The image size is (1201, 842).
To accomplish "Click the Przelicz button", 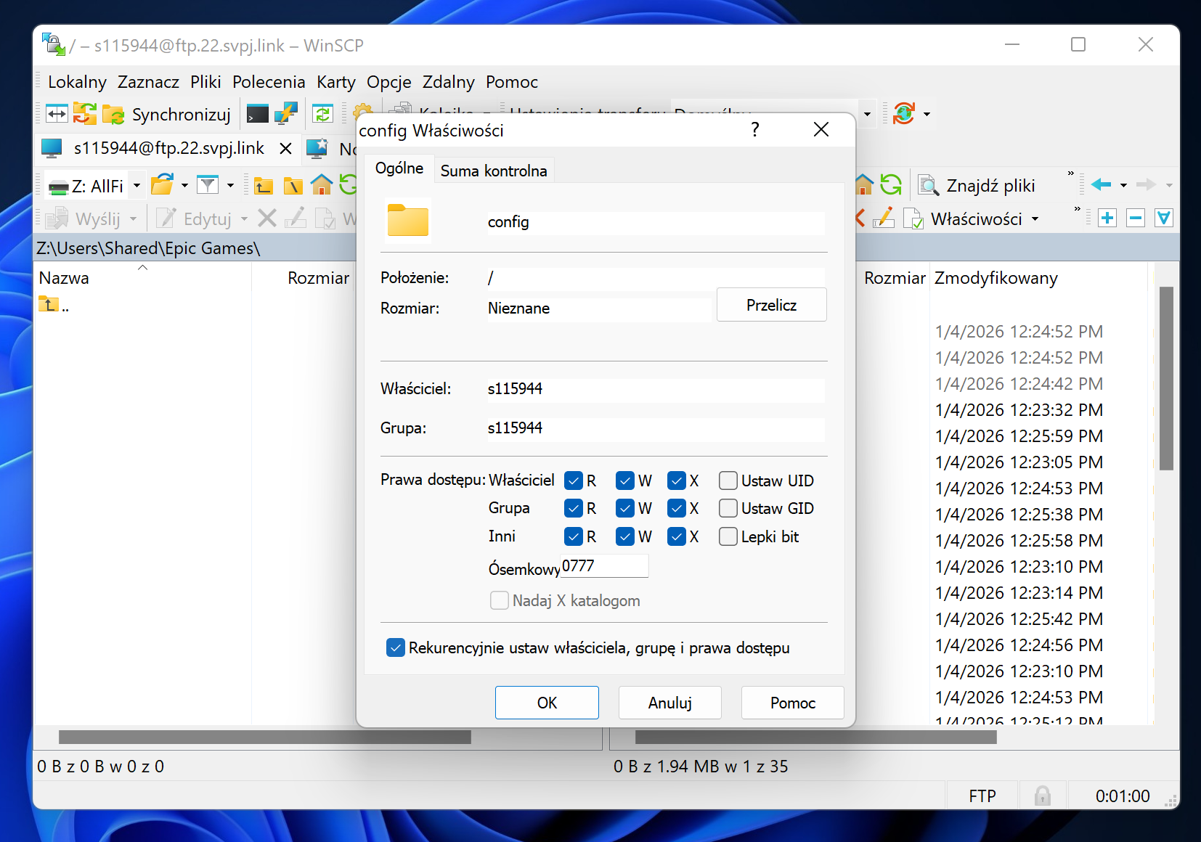I will click(x=771, y=305).
